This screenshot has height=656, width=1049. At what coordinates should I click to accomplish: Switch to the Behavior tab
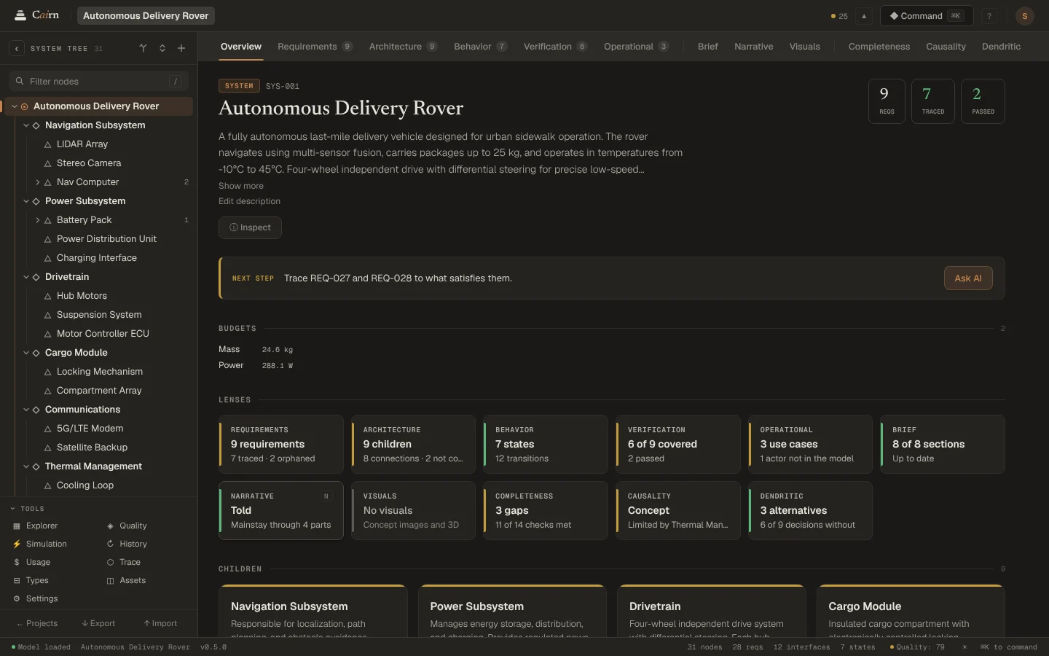point(480,47)
